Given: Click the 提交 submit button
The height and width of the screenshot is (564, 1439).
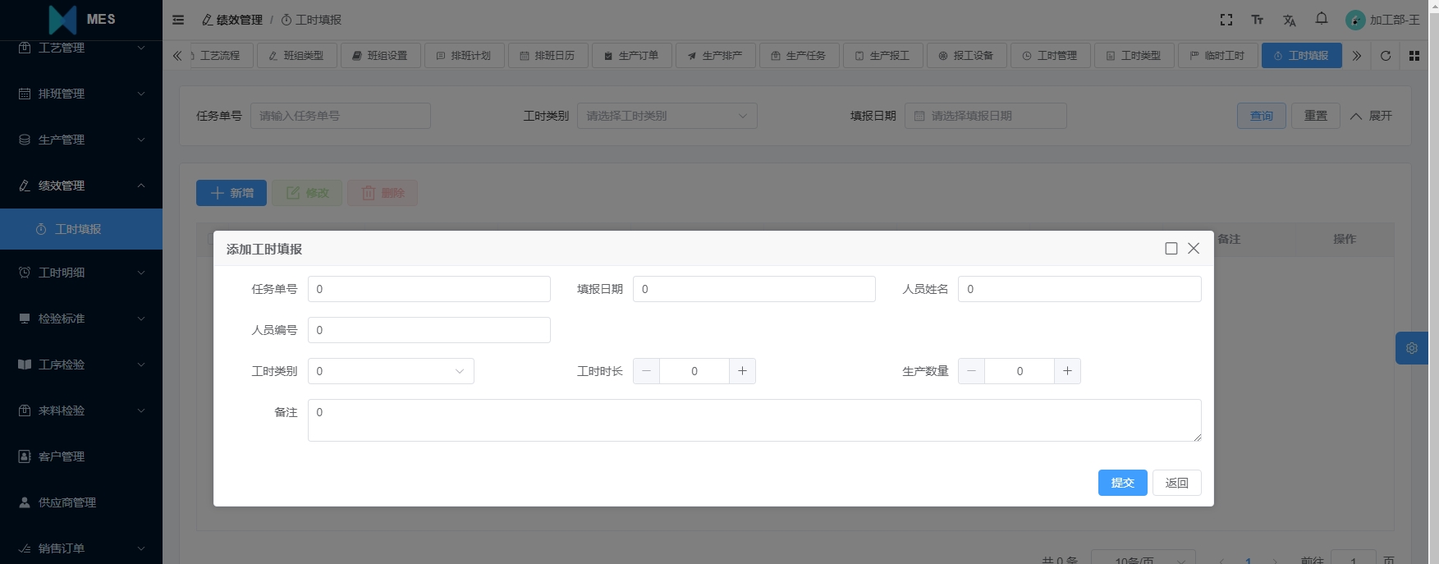Looking at the screenshot, I should tap(1122, 483).
